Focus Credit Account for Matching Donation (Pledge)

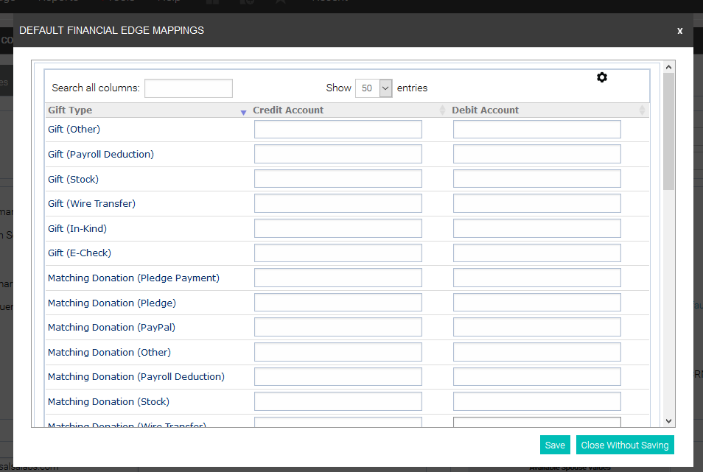coord(338,303)
